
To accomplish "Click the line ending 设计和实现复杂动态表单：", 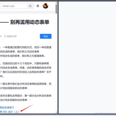I will (15, 100).
